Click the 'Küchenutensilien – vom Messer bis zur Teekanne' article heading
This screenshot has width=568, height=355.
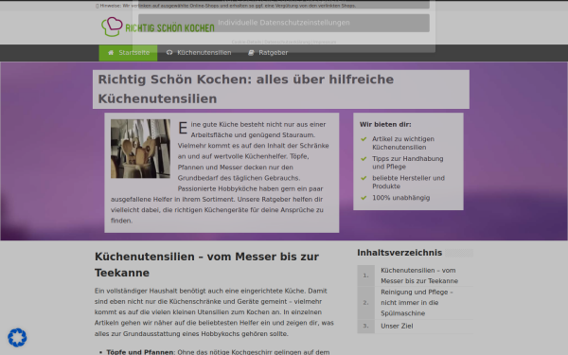206,264
